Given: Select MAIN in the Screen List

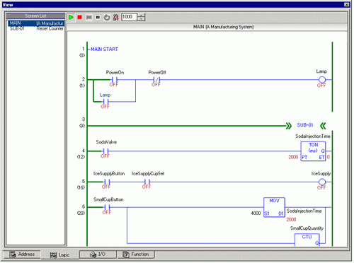Looking at the screenshot, I should [x=36, y=23].
